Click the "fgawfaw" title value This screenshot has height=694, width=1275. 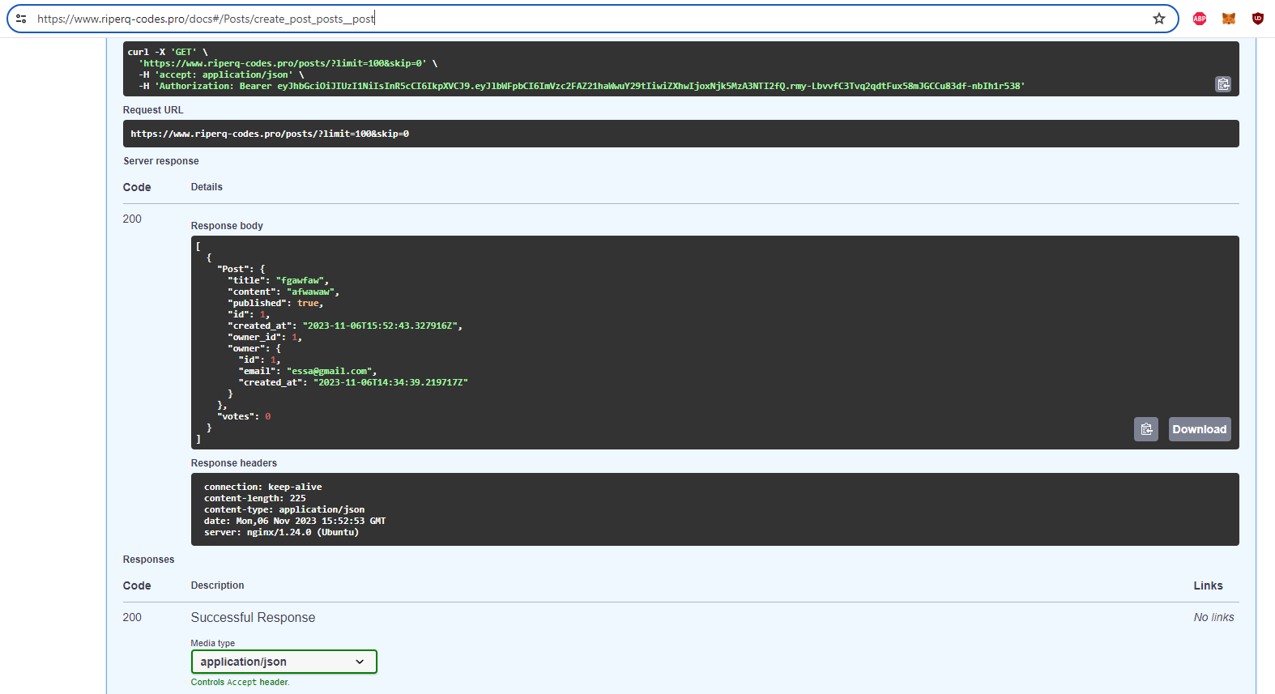tap(300, 280)
